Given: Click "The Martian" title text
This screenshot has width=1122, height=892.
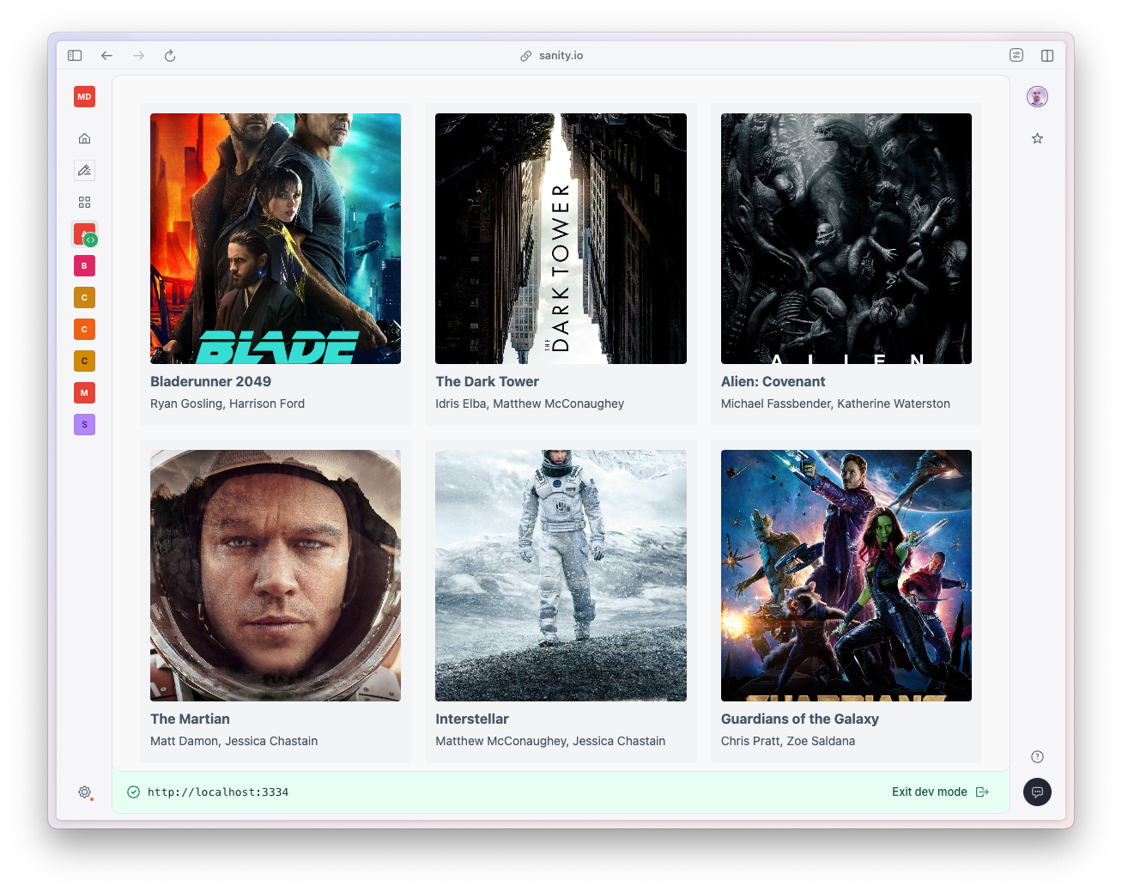Looking at the screenshot, I should 190,719.
